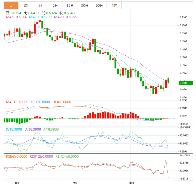The width and height of the screenshot is (196, 189).
Task: Click the 121.7535 RSI axis label
Action: point(185,155)
